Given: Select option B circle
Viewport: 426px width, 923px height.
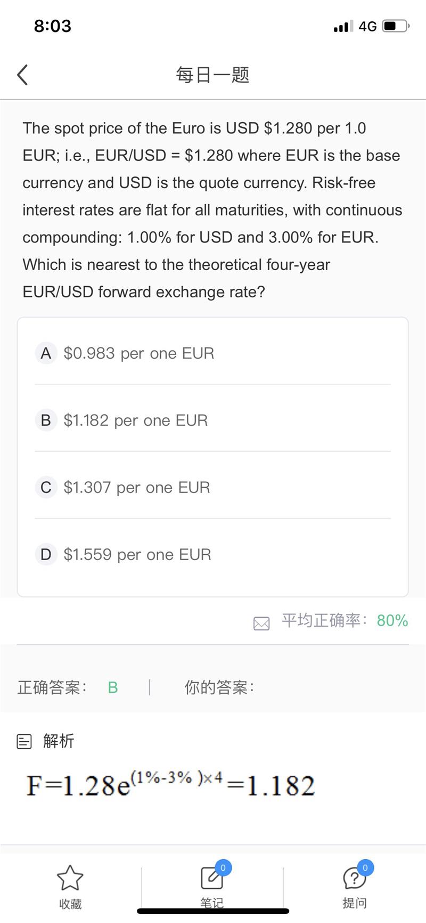Looking at the screenshot, I should point(46,420).
